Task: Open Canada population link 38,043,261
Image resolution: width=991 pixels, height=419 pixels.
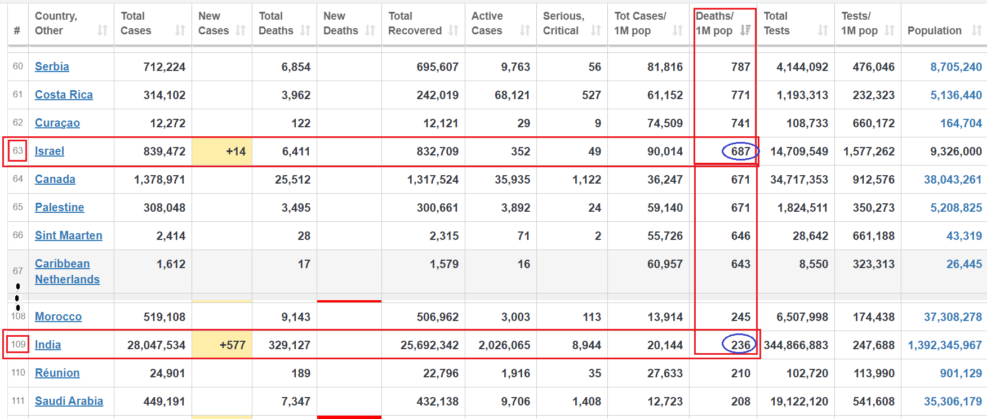Action: pyautogui.click(x=953, y=180)
